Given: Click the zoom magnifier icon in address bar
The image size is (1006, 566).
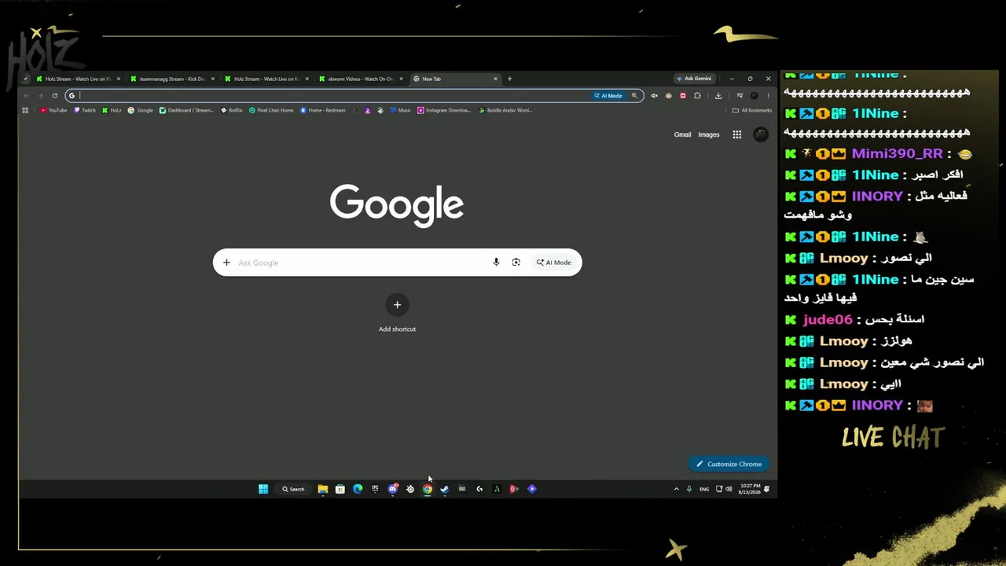Looking at the screenshot, I should (634, 96).
